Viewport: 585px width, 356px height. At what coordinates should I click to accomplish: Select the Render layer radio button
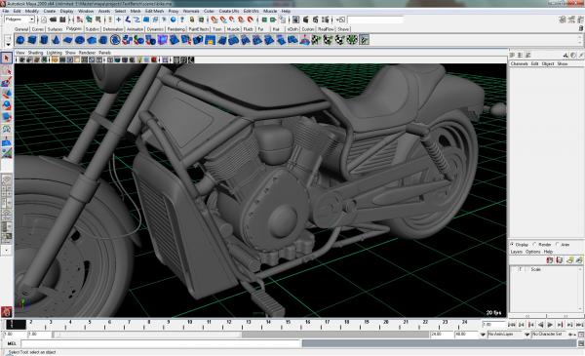click(535, 245)
